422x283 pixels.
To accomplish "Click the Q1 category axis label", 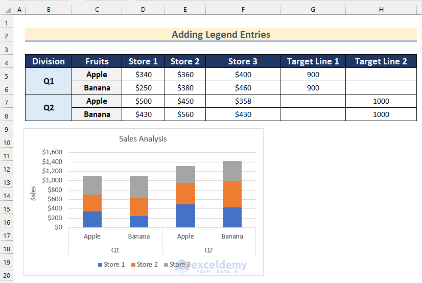I will pyautogui.click(x=115, y=250).
